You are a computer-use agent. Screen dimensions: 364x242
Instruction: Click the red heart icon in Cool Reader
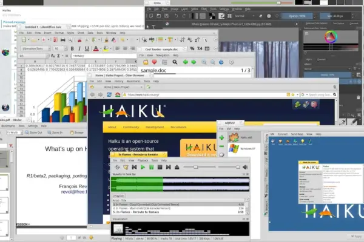click(154, 62)
